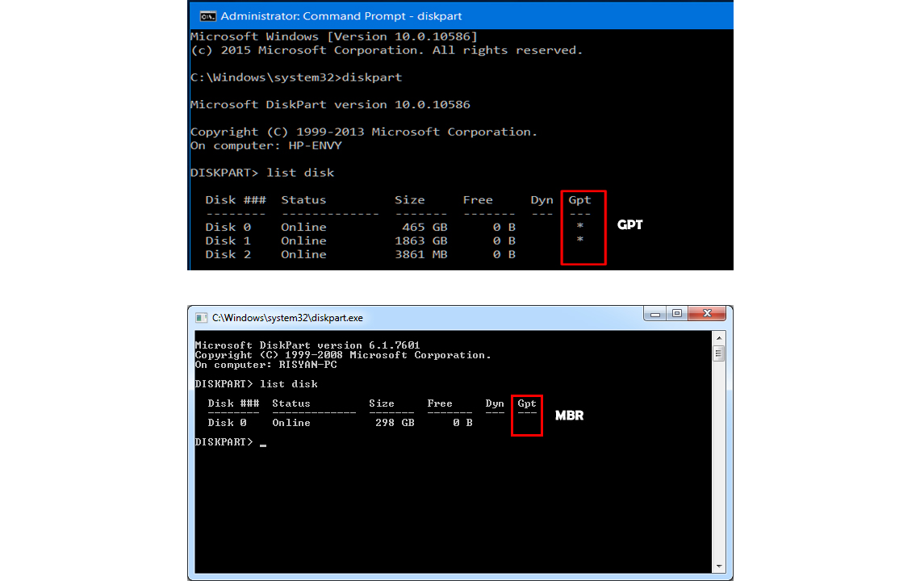Viewport: 920px width, 581px height.
Task: Click the 'C:\Windows\system32>diskpart' command line
Action: click(295, 77)
